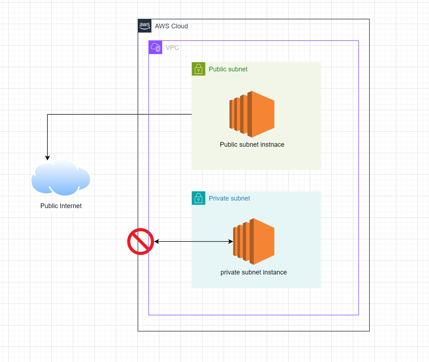This screenshot has width=429, height=362.
Task: Select the Public subnet instance server icon
Action: (251, 114)
